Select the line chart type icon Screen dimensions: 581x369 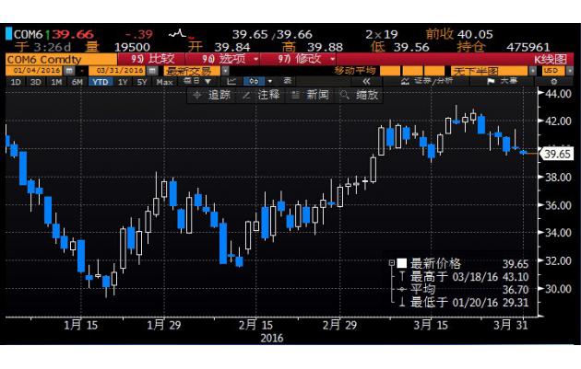click(231, 82)
